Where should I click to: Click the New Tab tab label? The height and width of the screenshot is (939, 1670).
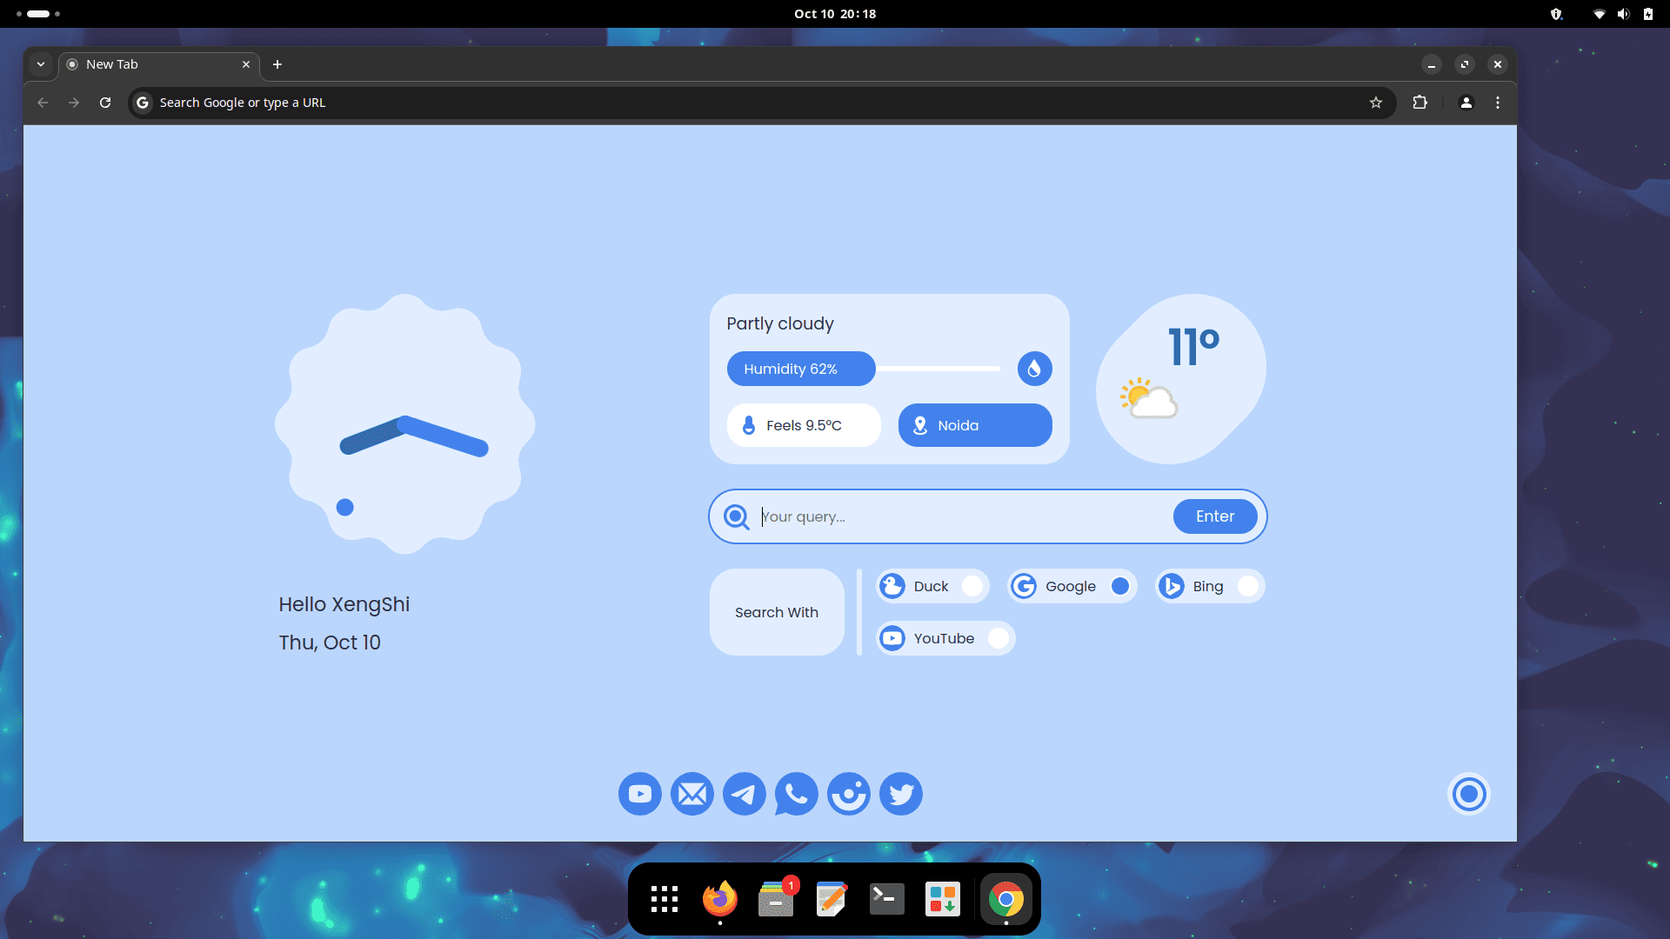(111, 63)
